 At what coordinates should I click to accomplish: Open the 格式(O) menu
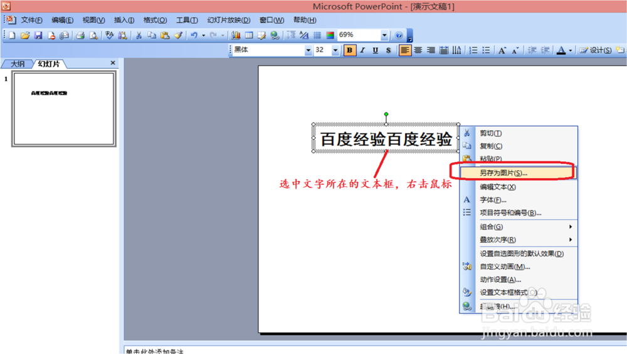click(155, 20)
